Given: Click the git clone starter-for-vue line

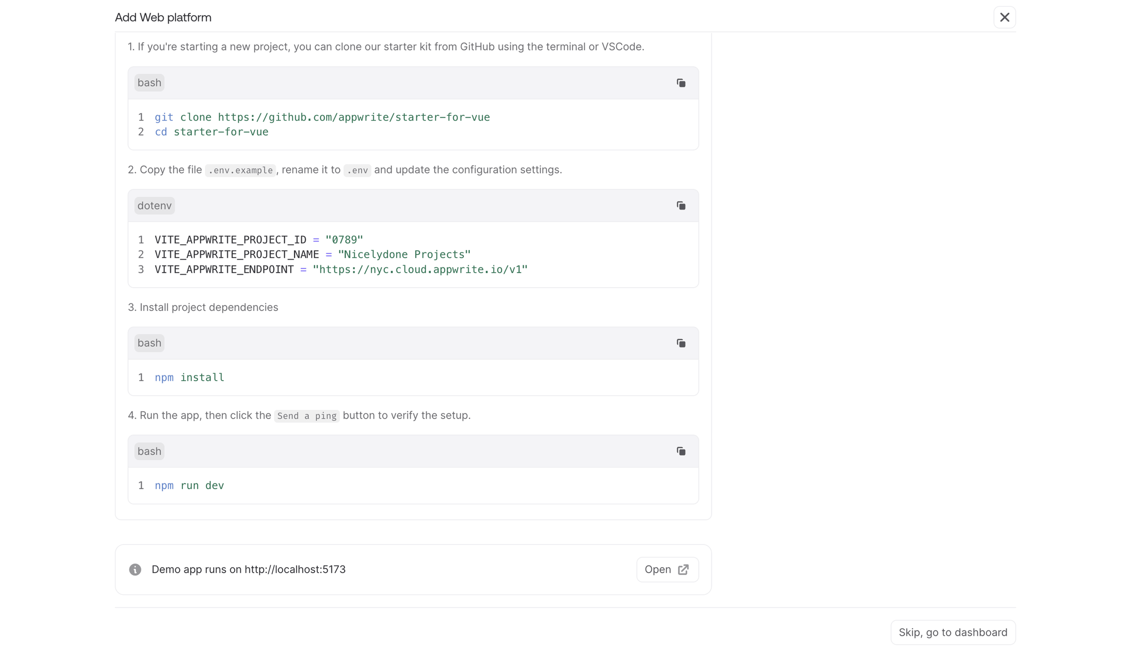Looking at the screenshot, I should [x=322, y=117].
